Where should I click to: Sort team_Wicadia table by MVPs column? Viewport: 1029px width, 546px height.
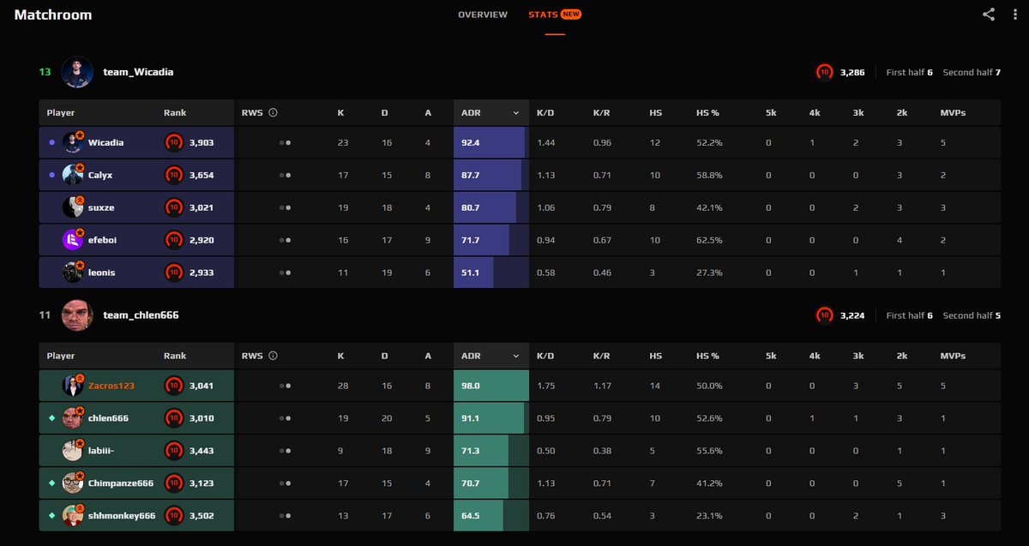pos(953,113)
